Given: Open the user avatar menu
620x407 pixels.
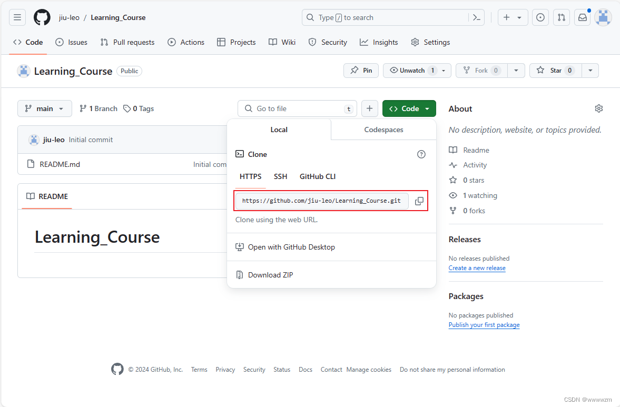Looking at the screenshot, I should (x=603, y=17).
